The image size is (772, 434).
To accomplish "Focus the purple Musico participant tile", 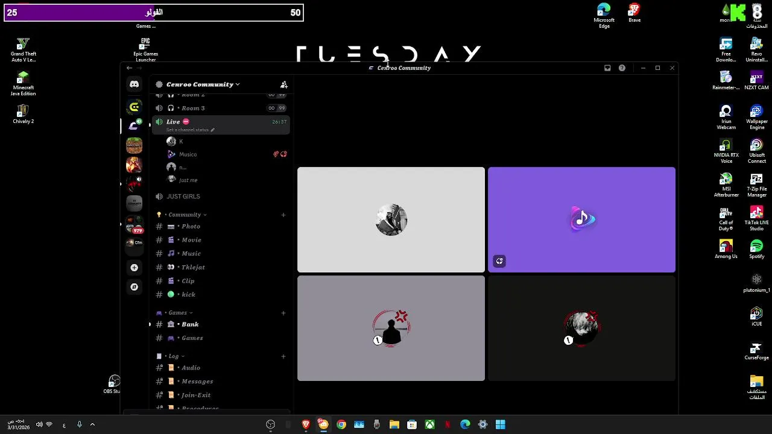I will tap(581, 220).
